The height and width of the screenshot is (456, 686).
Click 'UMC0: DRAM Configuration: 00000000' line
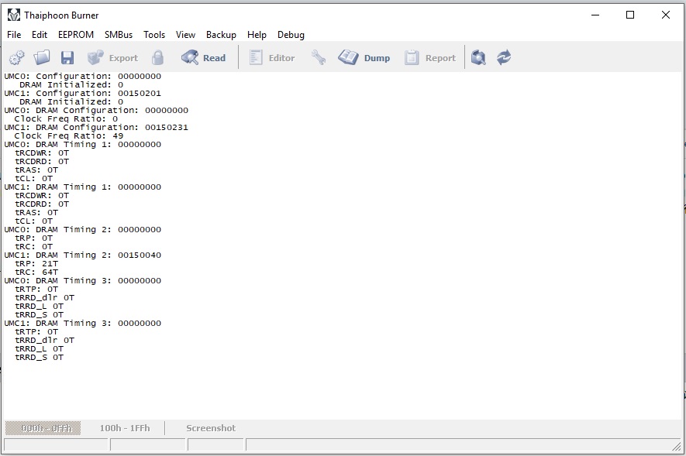click(96, 111)
